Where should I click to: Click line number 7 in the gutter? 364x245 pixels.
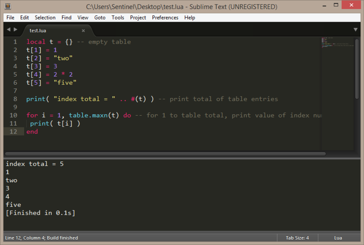coord(15,91)
